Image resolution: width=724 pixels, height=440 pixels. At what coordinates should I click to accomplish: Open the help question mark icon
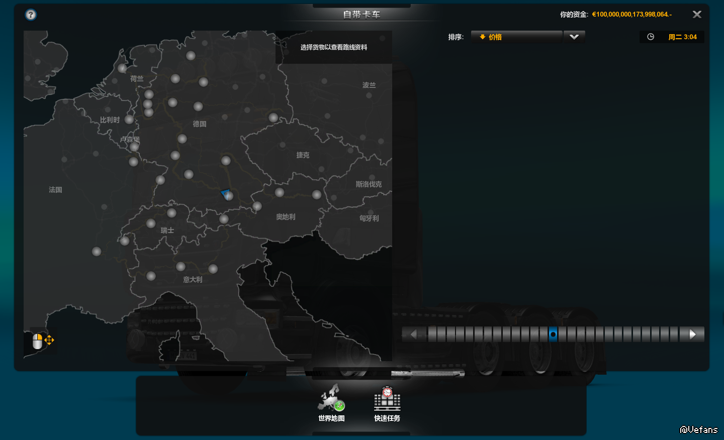click(31, 15)
